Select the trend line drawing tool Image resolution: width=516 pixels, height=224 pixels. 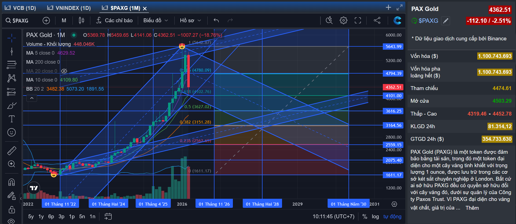coord(12,51)
